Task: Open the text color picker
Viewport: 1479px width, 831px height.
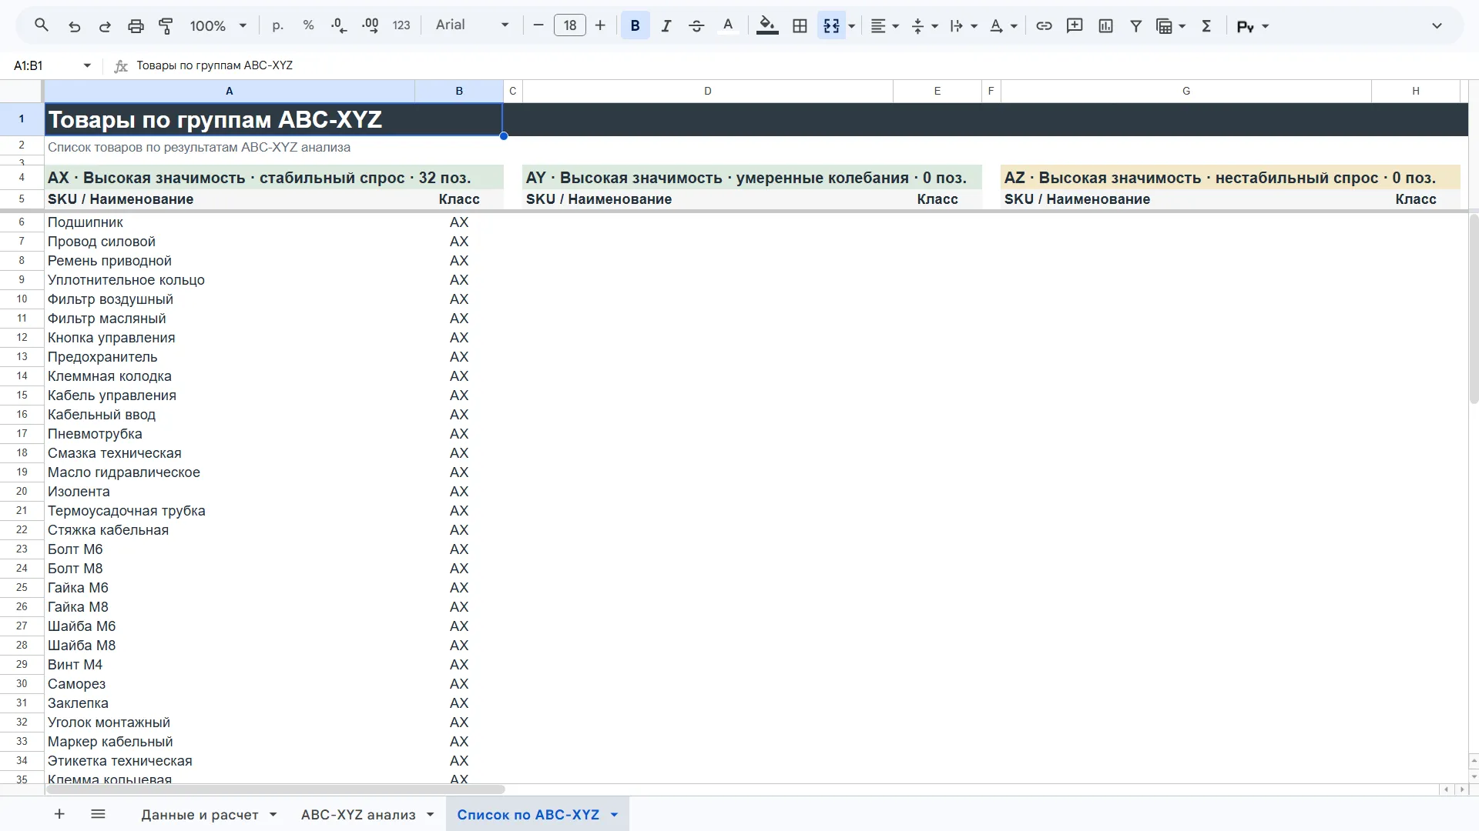Action: tap(728, 25)
